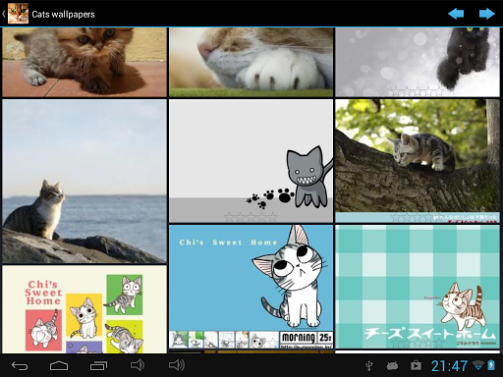Tap the Android back navigation button

point(20,365)
